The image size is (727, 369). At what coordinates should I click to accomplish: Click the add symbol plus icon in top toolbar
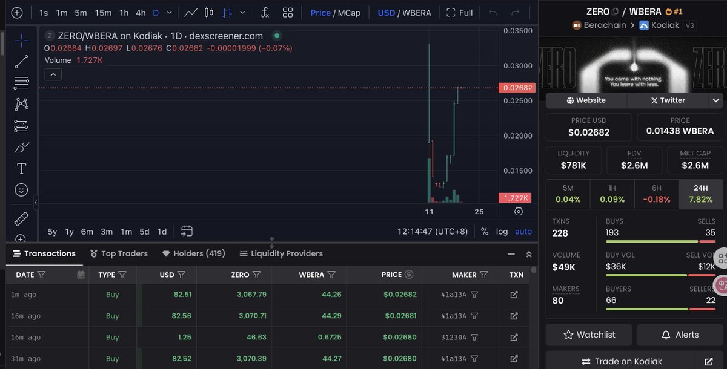tap(17, 13)
